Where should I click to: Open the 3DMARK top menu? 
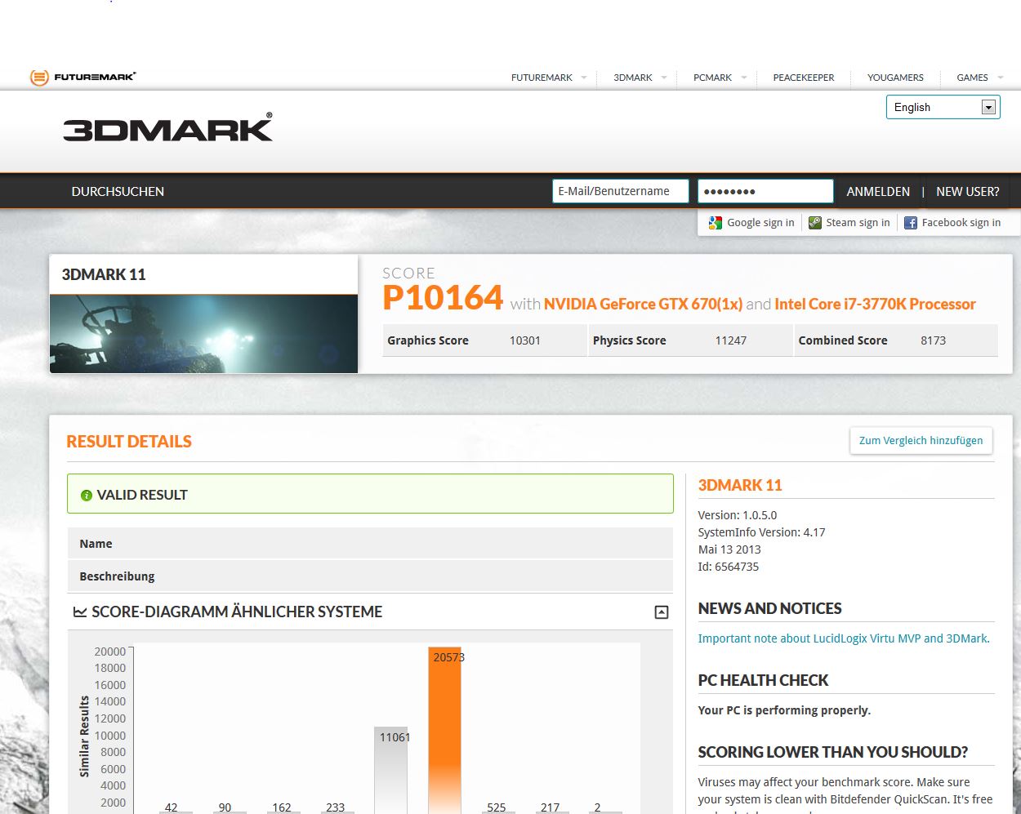[633, 78]
